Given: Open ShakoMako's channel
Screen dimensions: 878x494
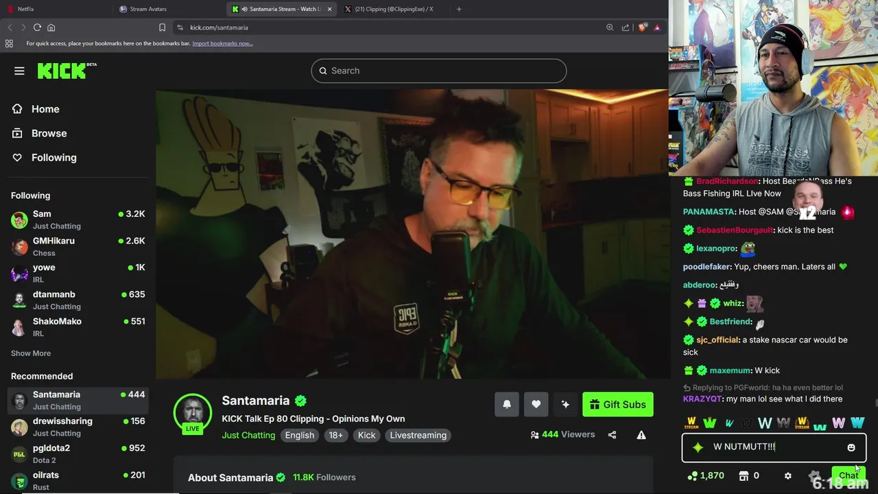Looking at the screenshot, I should pos(78,327).
